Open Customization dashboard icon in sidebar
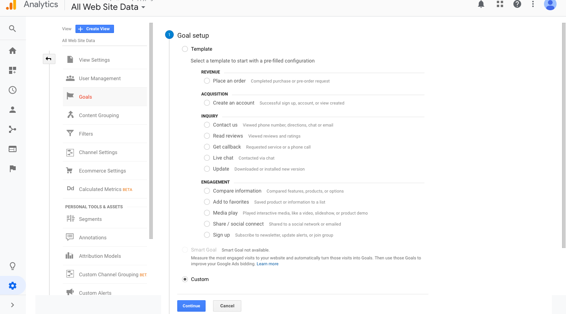This screenshot has height=314, width=566. [13, 70]
